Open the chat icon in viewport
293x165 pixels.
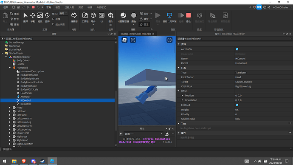coord(133,40)
